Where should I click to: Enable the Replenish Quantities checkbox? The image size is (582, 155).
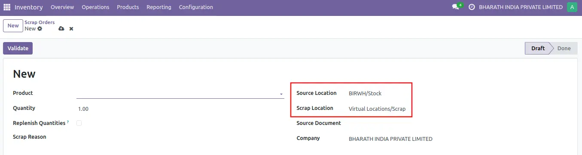[x=79, y=123]
